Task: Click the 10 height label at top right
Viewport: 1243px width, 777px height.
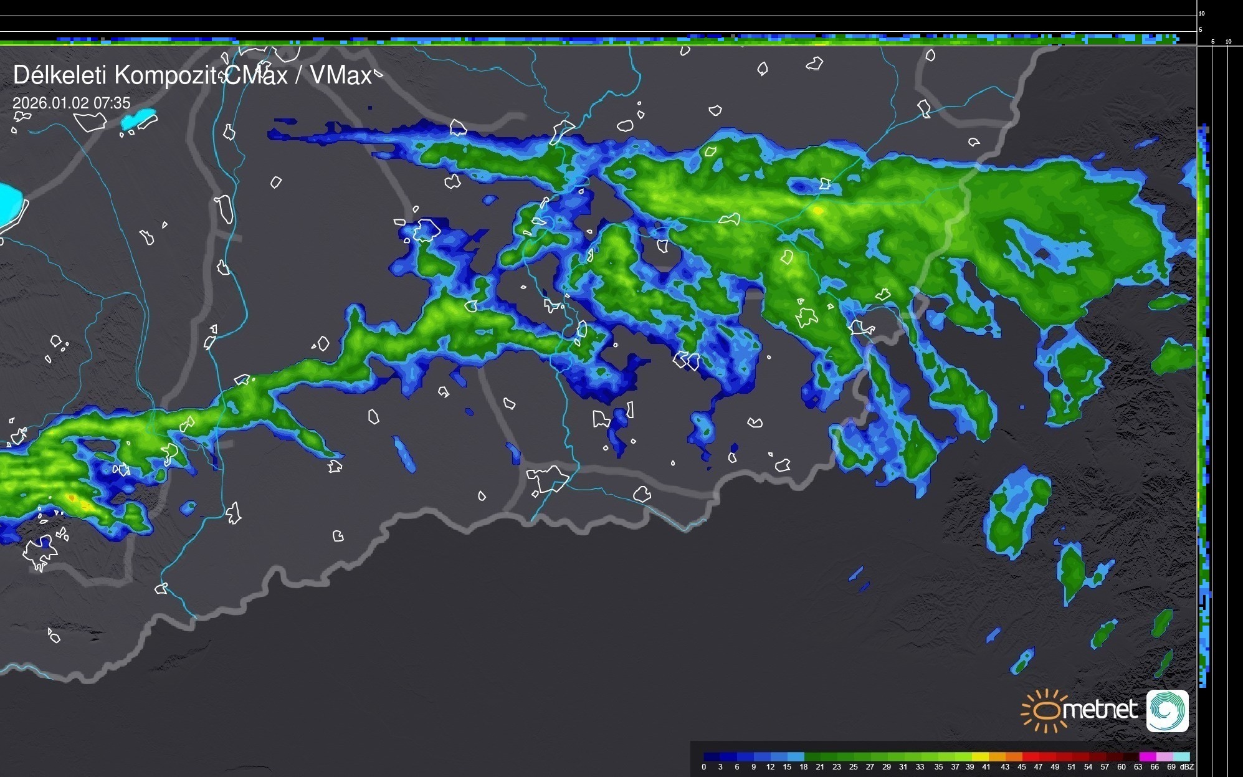Action: point(1202,13)
